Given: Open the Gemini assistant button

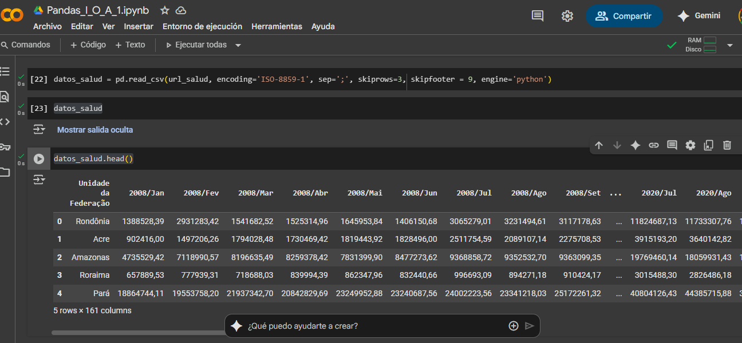Looking at the screenshot, I should pos(698,16).
